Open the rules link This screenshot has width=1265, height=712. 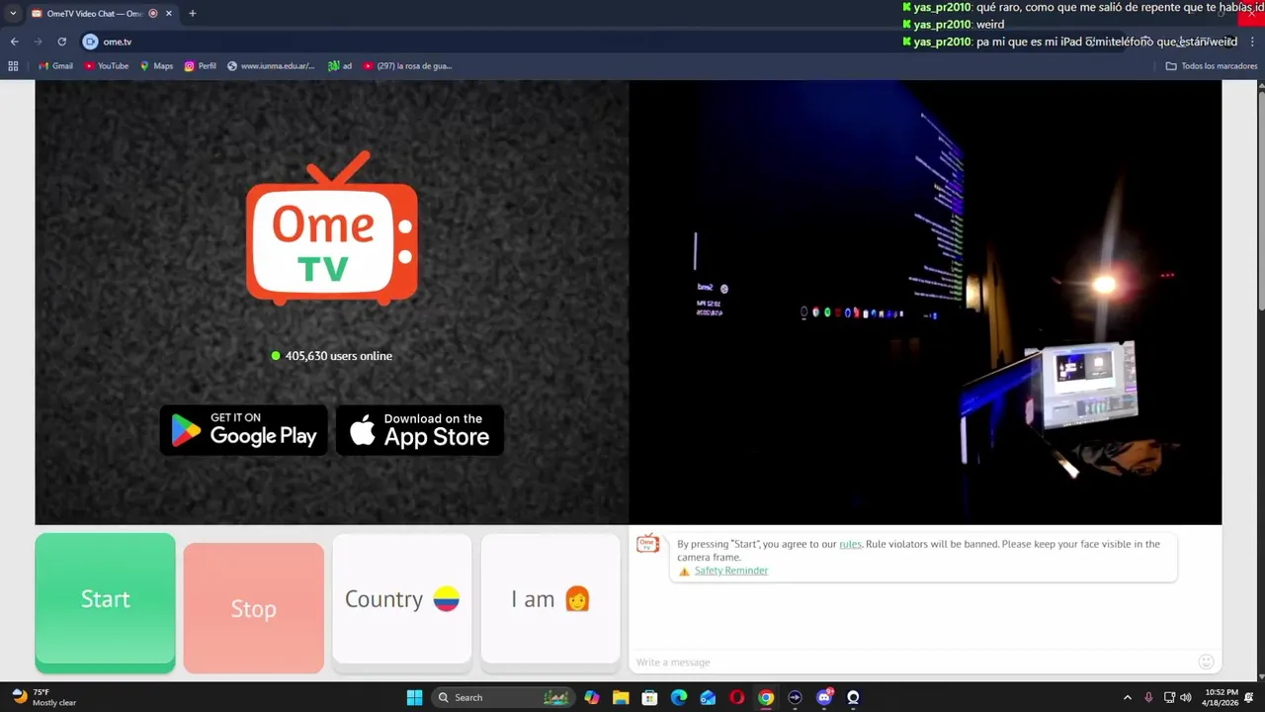click(x=850, y=544)
